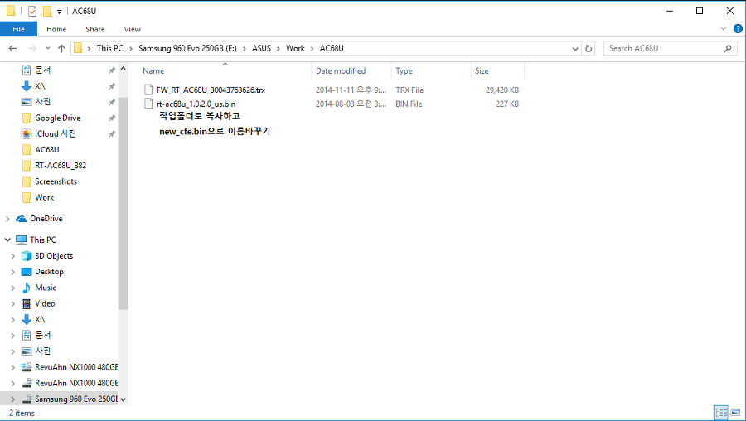
Task: Click the Work breadcrumb in address bar
Action: point(295,49)
